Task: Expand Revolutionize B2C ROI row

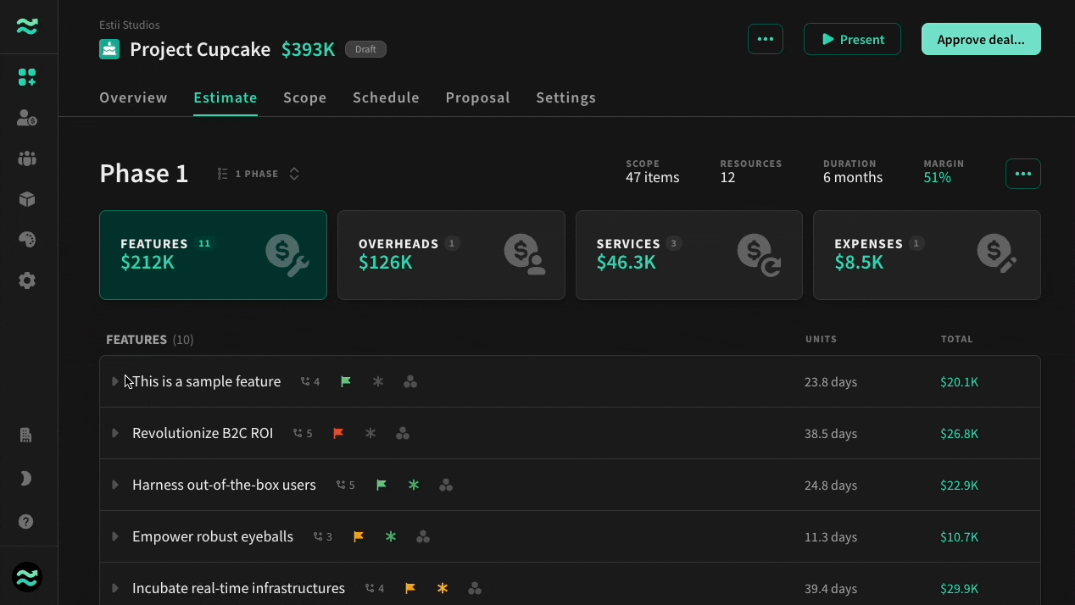Action: click(x=115, y=434)
